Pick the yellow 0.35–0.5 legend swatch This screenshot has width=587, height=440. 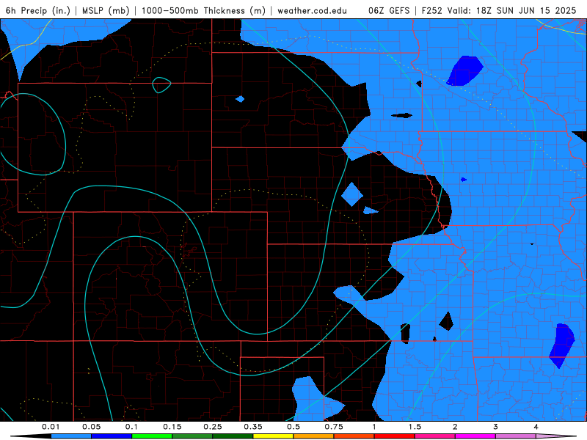(273, 436)
